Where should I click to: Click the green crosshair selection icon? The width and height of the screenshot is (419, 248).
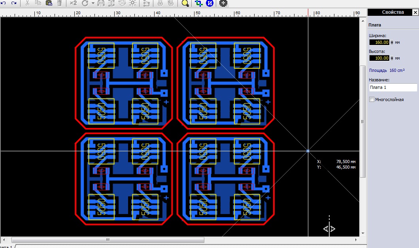(x=199, y=3)
